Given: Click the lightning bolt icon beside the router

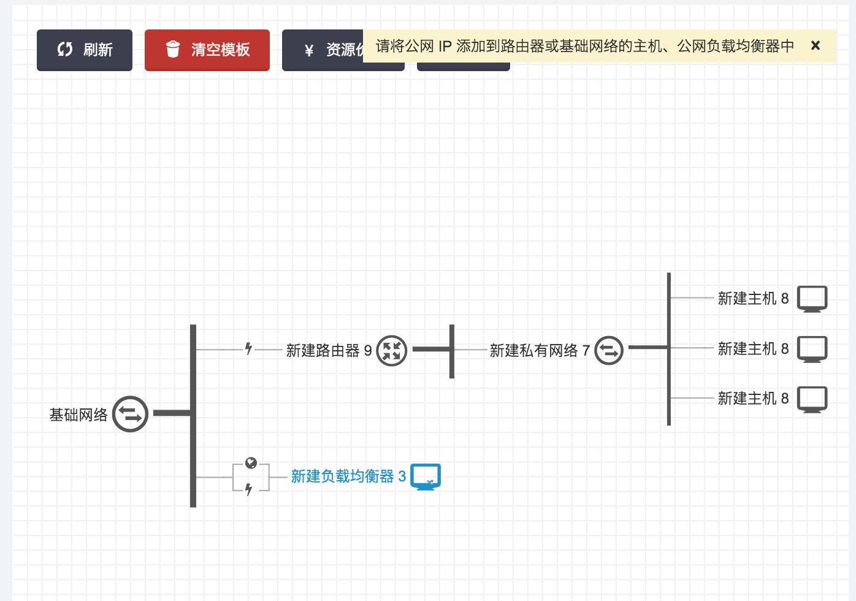Looking at the screenshot, I should [248, 349].
